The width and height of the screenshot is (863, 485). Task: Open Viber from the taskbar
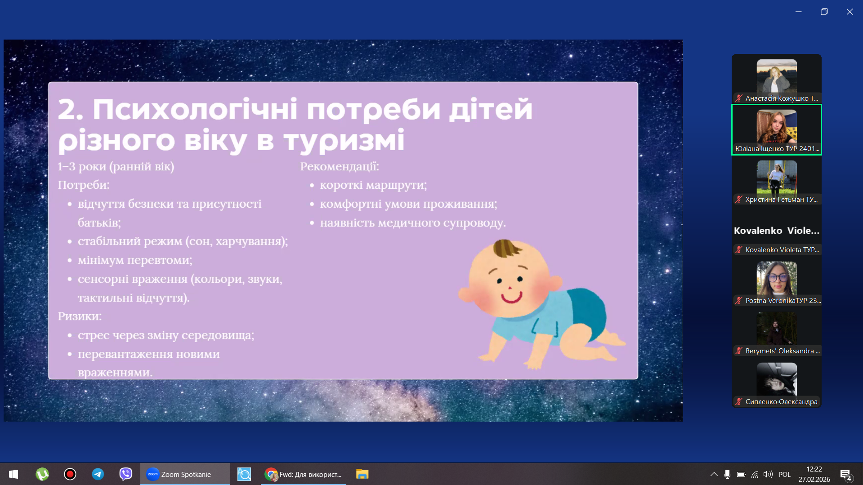click(126, 474)
